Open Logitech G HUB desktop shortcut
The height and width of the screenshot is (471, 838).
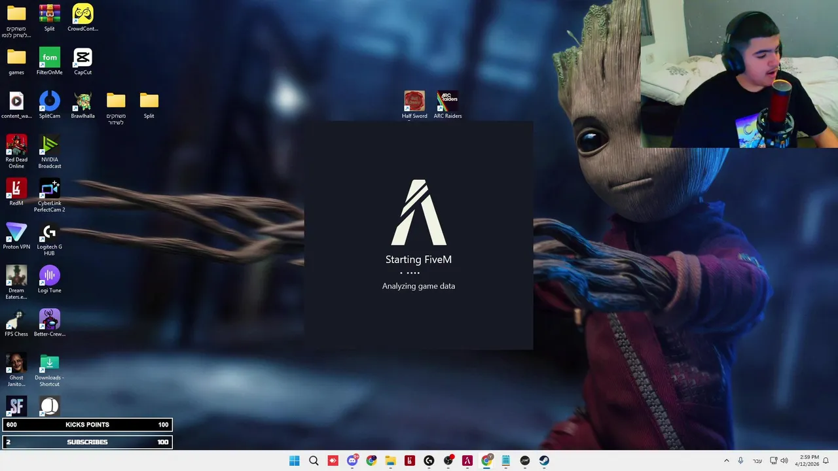pyautogui.click(x=49, y=239)
